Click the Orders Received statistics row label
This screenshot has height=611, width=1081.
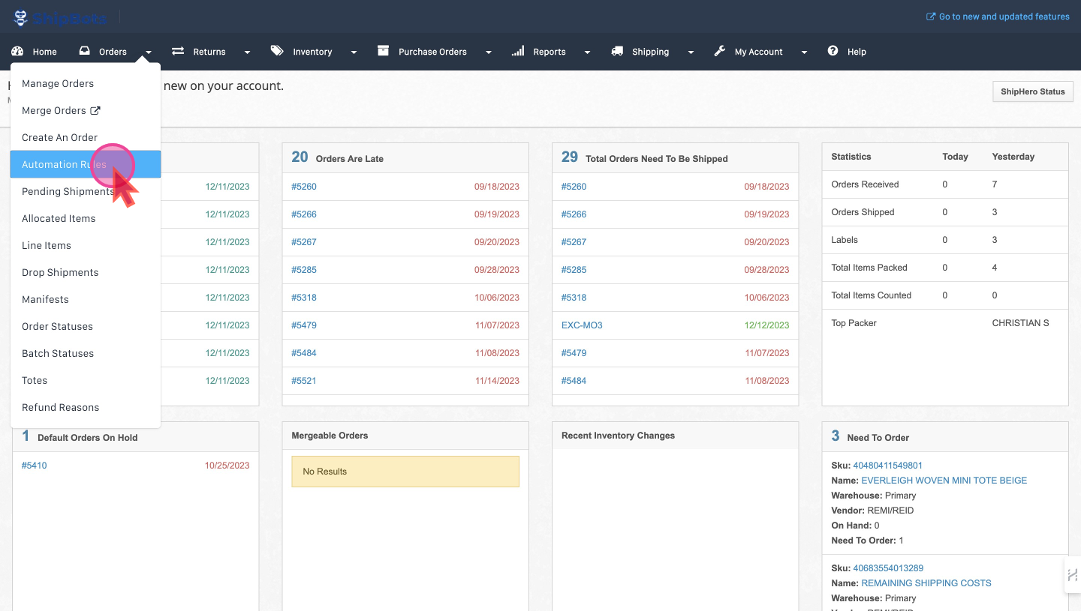tap(865, 184)
